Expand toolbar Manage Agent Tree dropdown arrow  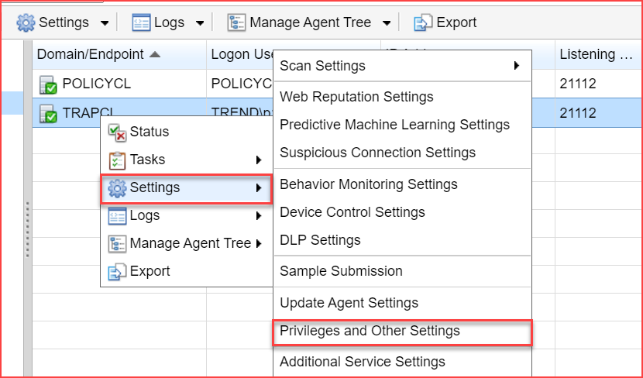pos(387,23)
